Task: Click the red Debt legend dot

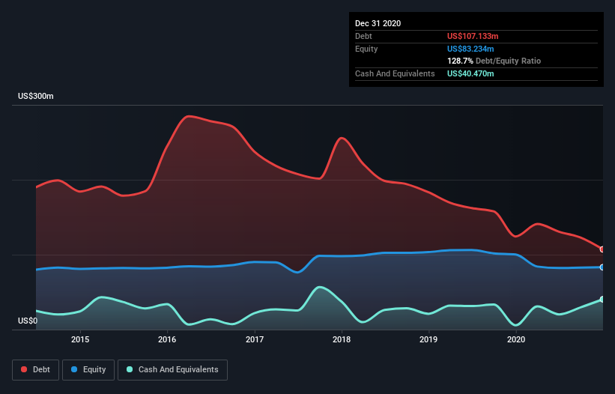Action: [x=24, y=369]
